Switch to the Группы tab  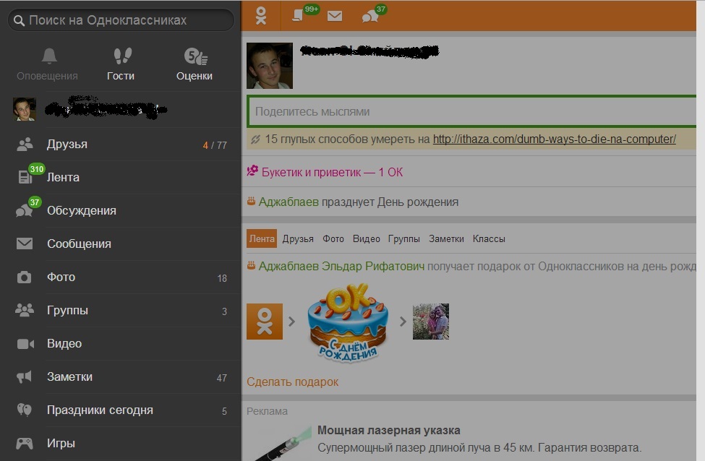[403, 238]
